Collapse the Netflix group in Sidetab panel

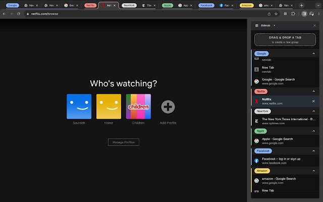(x=313, y=91)
